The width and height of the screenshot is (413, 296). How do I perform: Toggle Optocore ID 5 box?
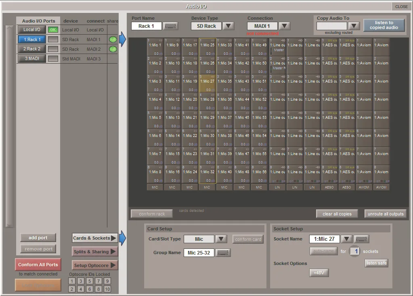pos(90,281)
